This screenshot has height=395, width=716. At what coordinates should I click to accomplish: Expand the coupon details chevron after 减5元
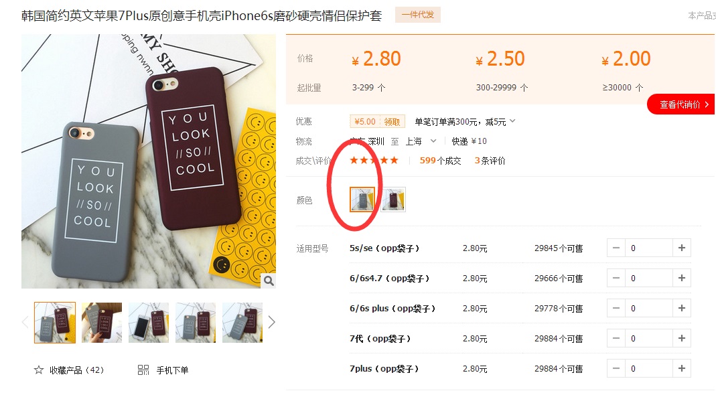click(x=512, y=121)
